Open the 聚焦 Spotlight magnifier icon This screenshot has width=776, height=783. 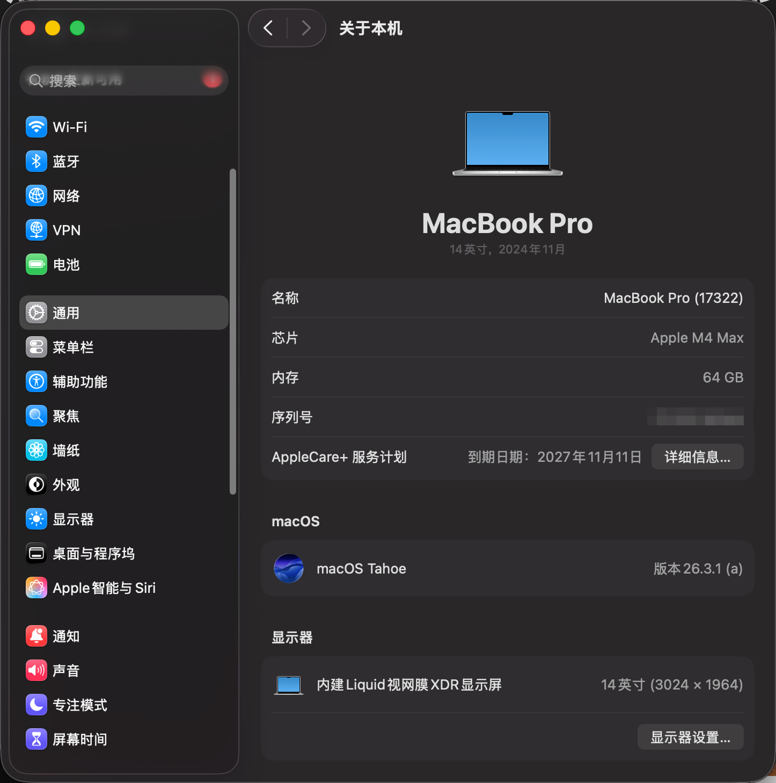[36, 416]
